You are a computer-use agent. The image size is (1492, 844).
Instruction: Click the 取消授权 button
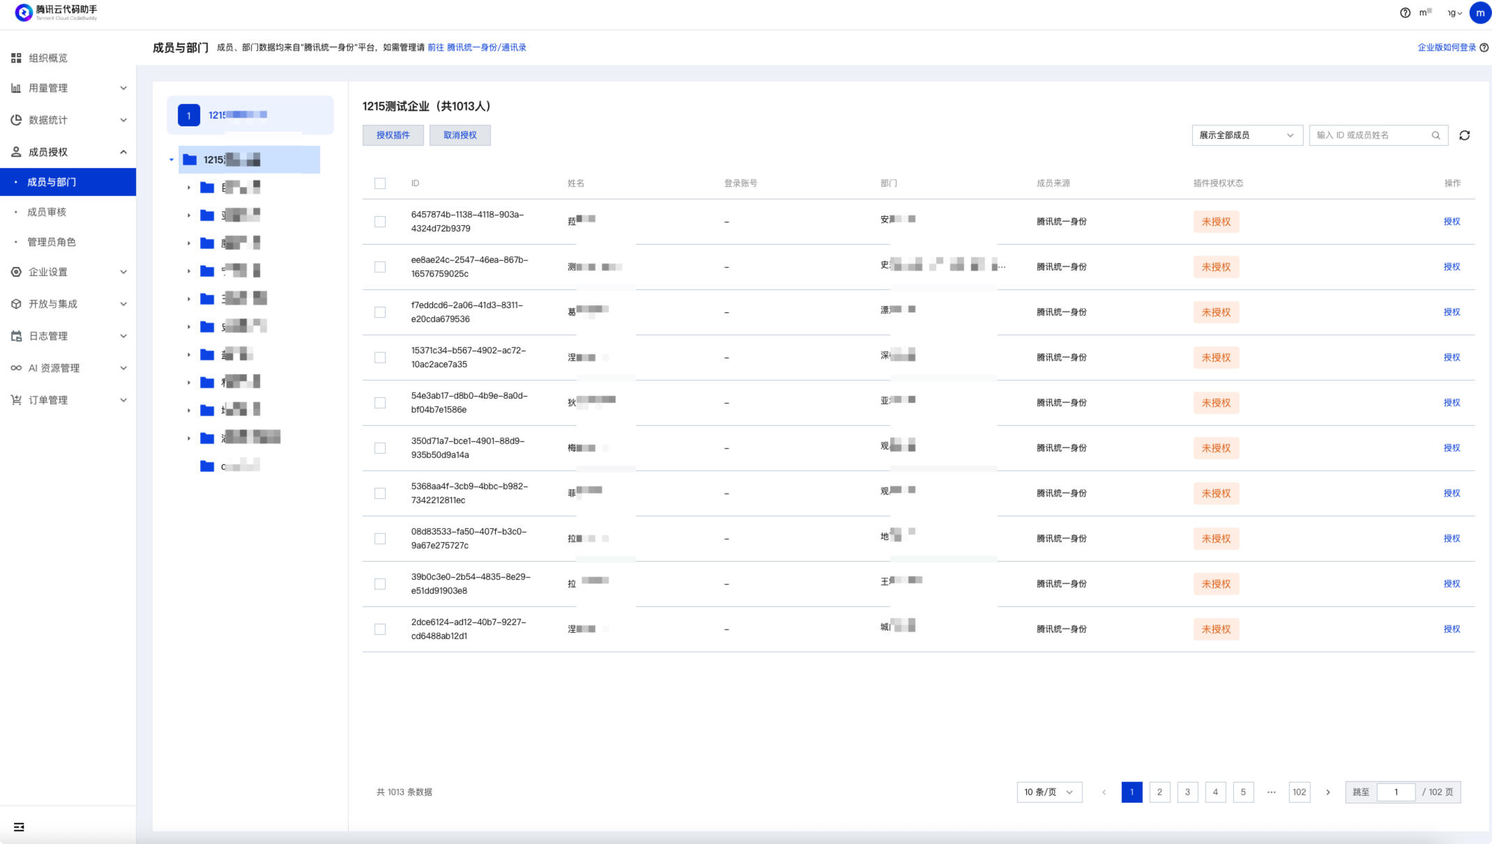459,135
